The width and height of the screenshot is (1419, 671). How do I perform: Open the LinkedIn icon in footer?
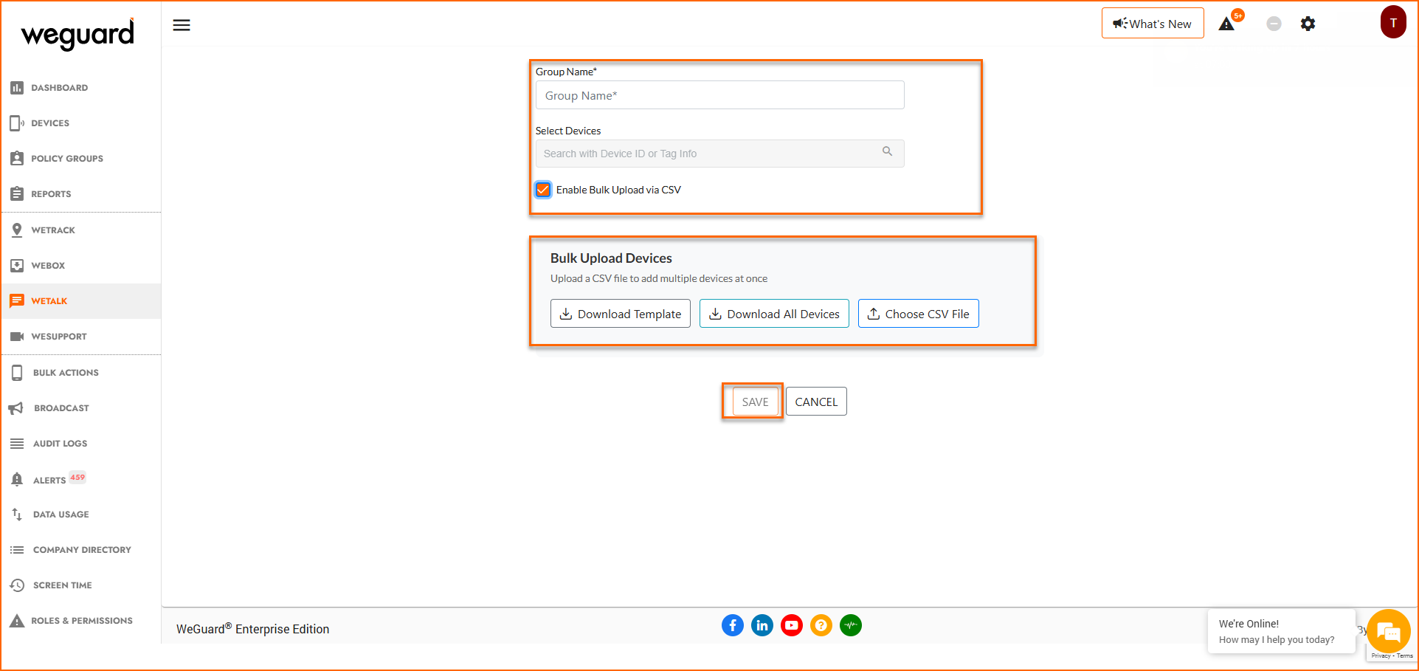click(x=762, y=625)
